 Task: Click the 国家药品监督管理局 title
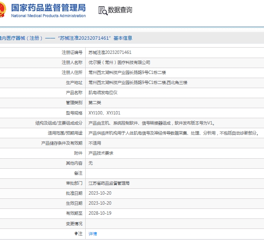point(48,8)
